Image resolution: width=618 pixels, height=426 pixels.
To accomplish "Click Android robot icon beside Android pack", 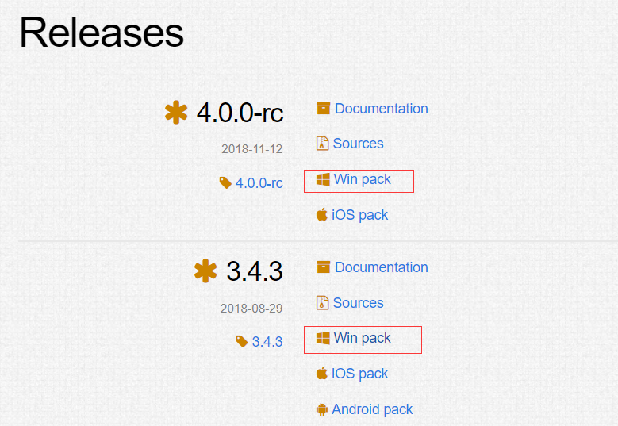I will 322,409.
